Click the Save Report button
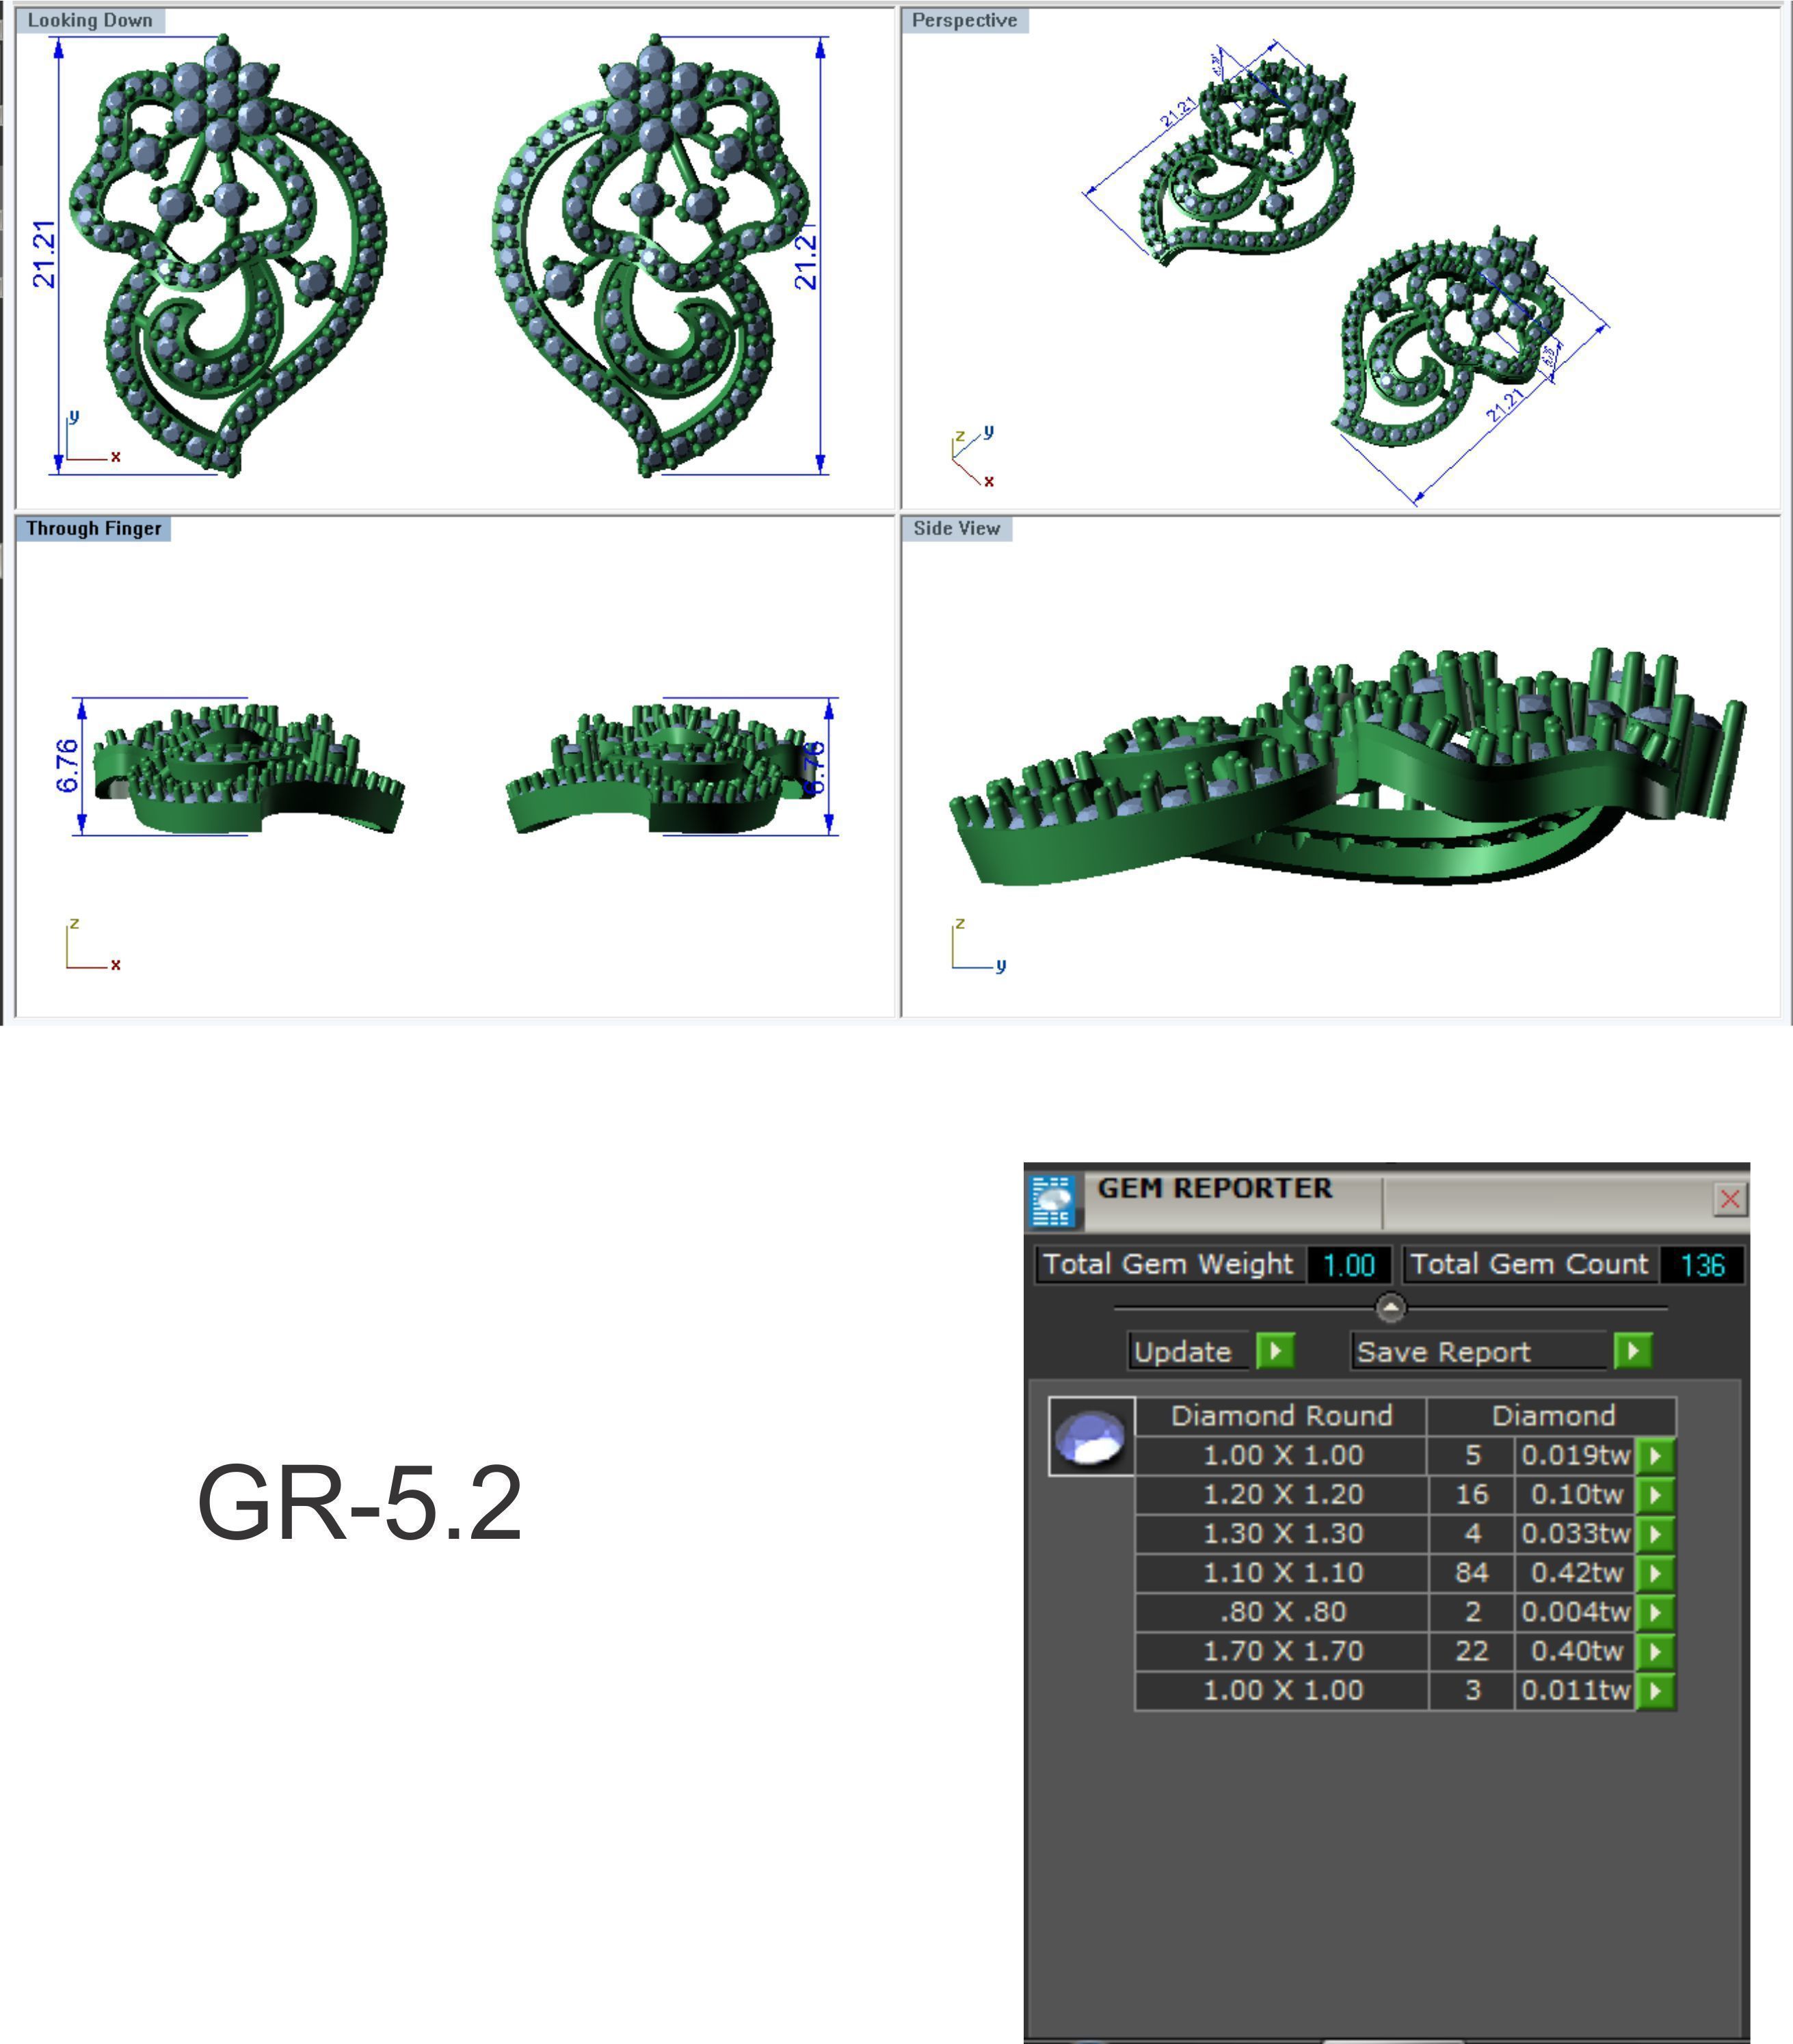 point(1479,1351)
